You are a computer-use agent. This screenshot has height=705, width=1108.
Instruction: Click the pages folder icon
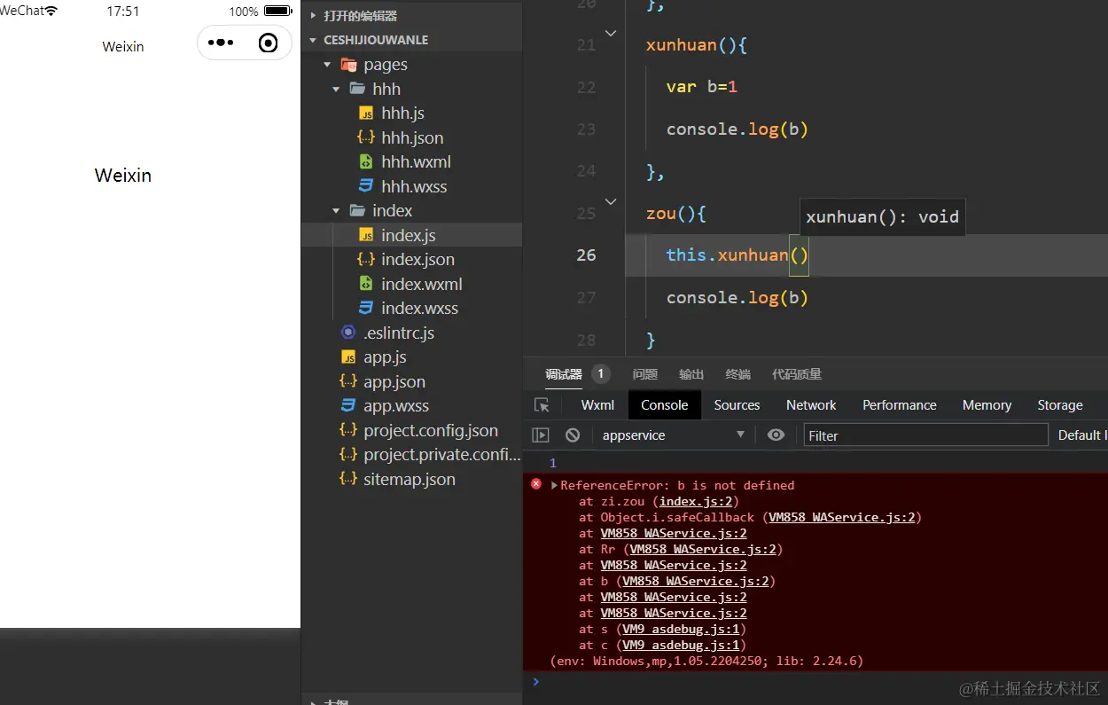coord(348,64)
